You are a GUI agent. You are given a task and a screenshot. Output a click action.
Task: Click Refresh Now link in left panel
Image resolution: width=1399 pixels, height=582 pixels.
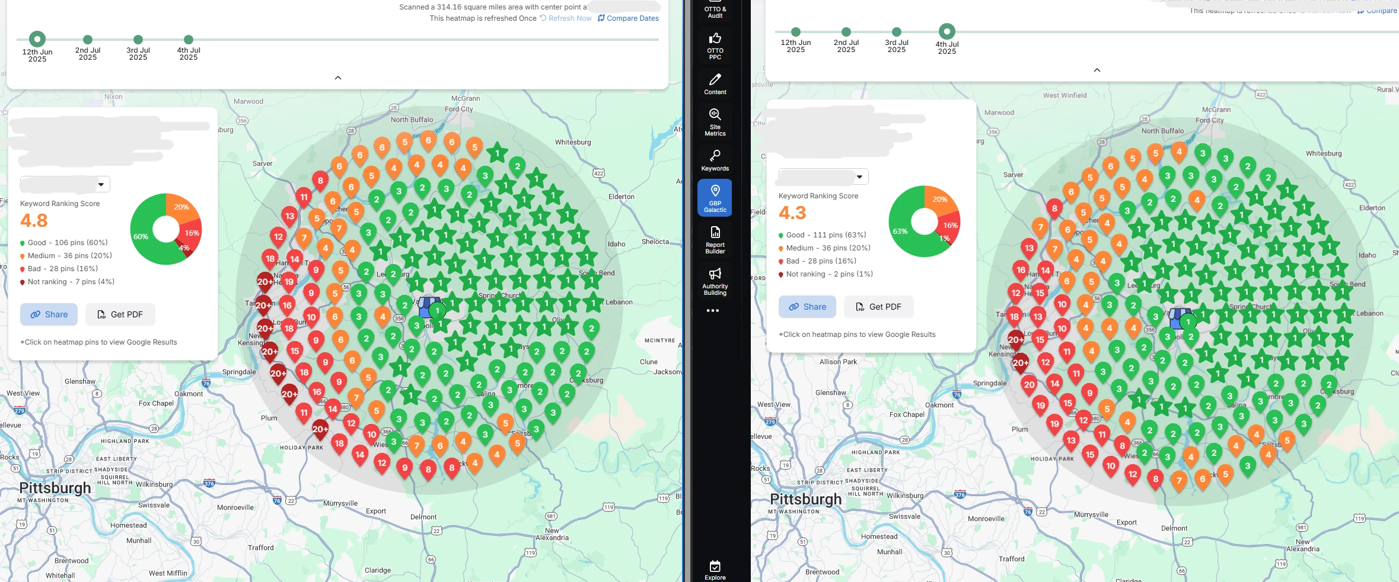tap(566, 18)
